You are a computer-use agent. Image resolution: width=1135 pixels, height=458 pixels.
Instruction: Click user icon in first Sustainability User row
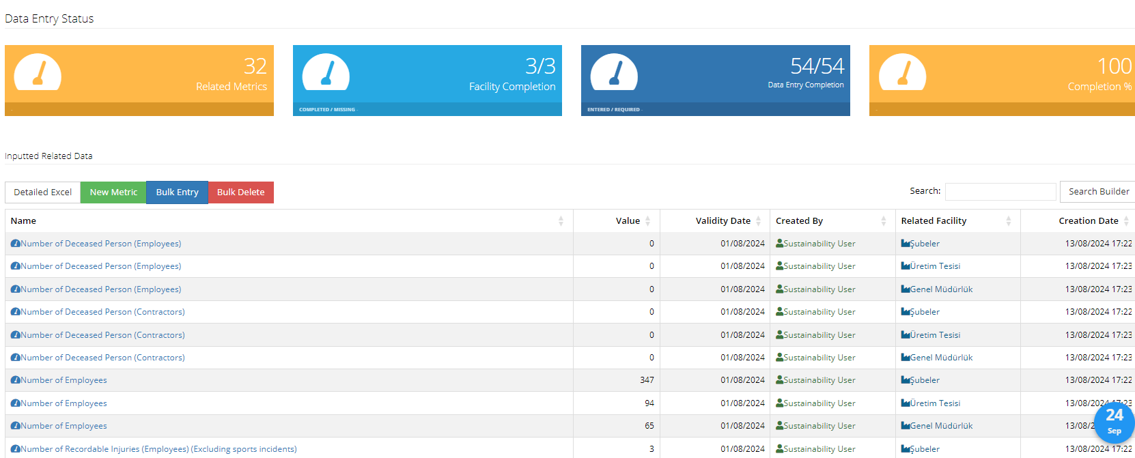click(x=779, y=244)
